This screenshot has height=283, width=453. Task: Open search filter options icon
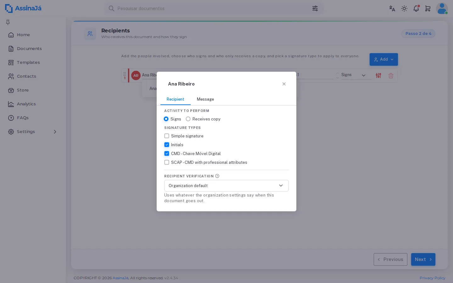(315, 8)
